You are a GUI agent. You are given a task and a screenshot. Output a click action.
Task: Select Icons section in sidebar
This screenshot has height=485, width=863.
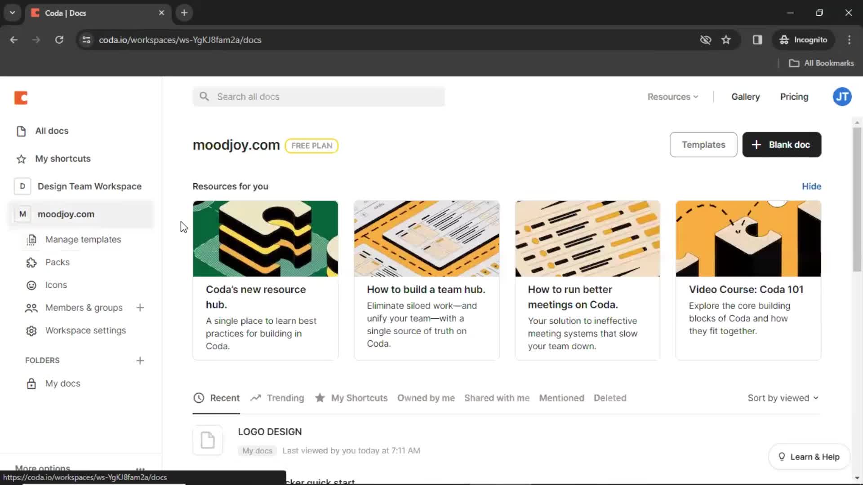[x=56, y=285]
